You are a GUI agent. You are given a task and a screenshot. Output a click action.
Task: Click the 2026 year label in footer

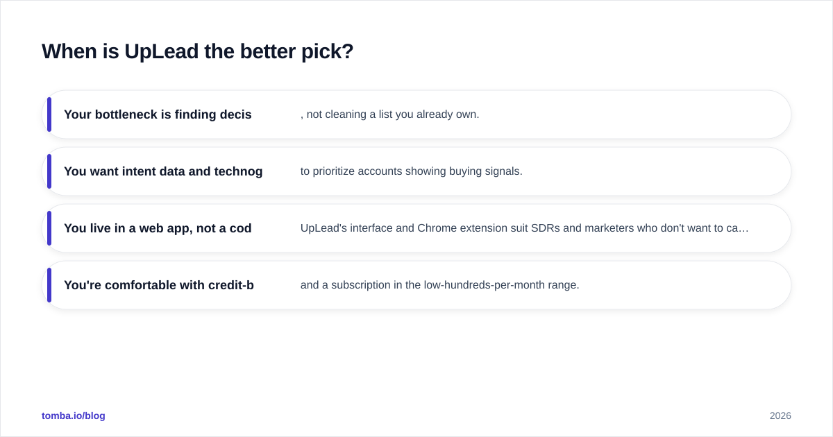780,415
